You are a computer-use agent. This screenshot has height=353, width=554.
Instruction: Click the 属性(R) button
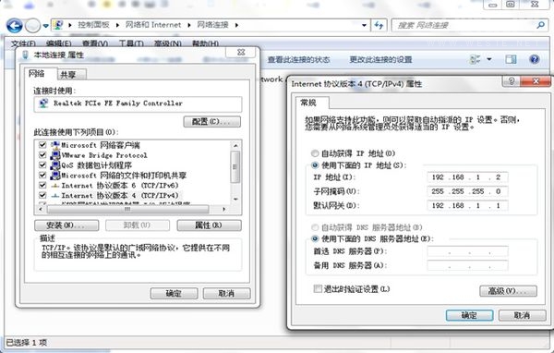(210, 225)
